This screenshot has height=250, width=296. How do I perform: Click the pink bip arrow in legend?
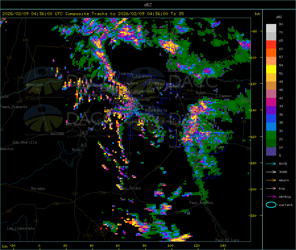tap(271, 188)
